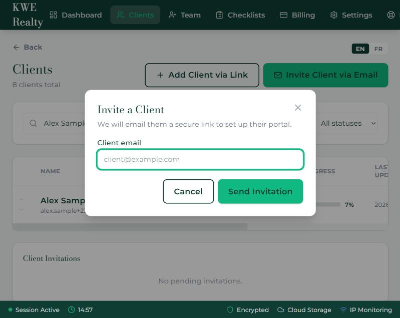Select the Clients navigation tab
The image size is (400, 318).
[x=135, y=15]
